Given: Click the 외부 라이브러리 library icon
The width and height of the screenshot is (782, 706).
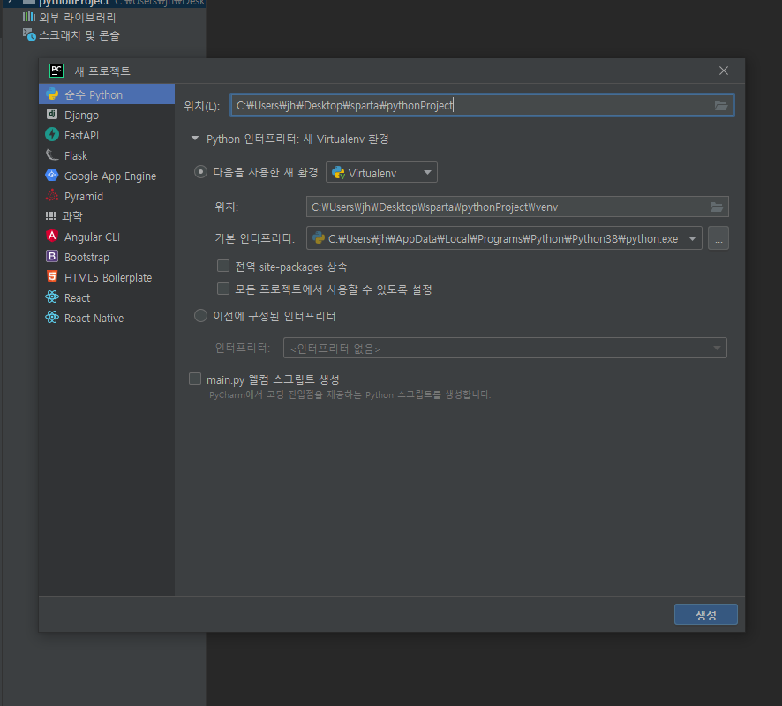Looking at the screenshot, I should tap(29, 17).
